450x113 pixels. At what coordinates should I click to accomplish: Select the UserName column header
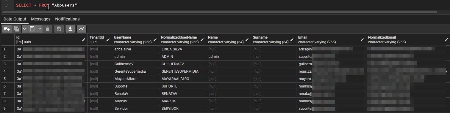[135, 40]
